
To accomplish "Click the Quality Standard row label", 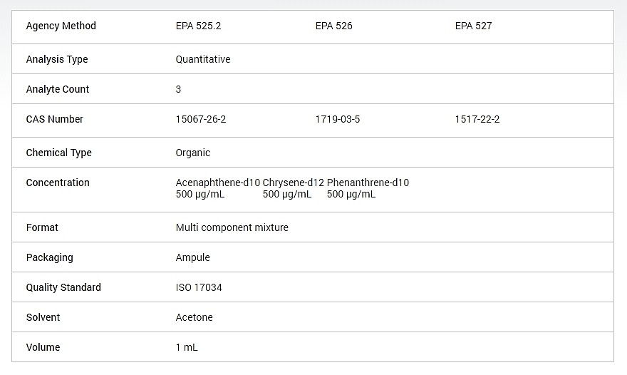I will click(63, 288).
